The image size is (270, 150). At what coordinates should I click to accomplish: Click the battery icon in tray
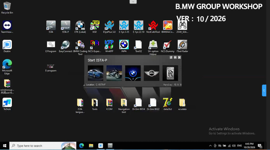click(224, 146)
